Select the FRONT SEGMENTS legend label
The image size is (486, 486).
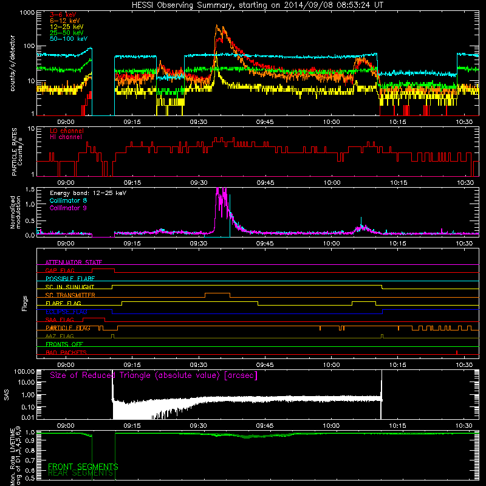[83, 467]
